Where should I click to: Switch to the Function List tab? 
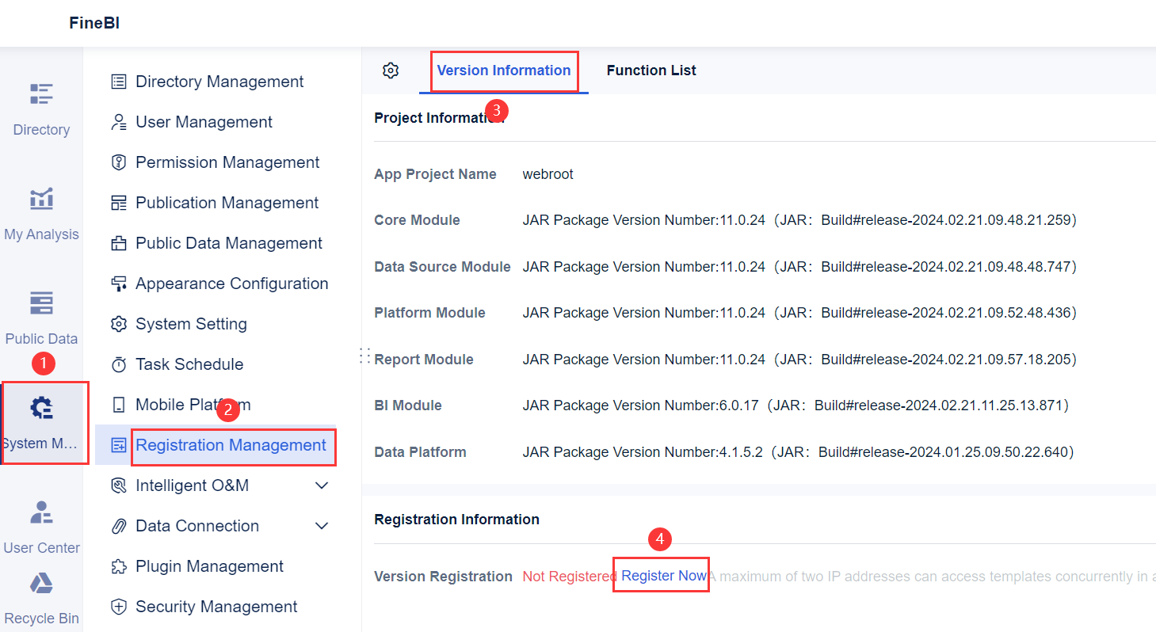pyautogui.click(x=650, y=70)
